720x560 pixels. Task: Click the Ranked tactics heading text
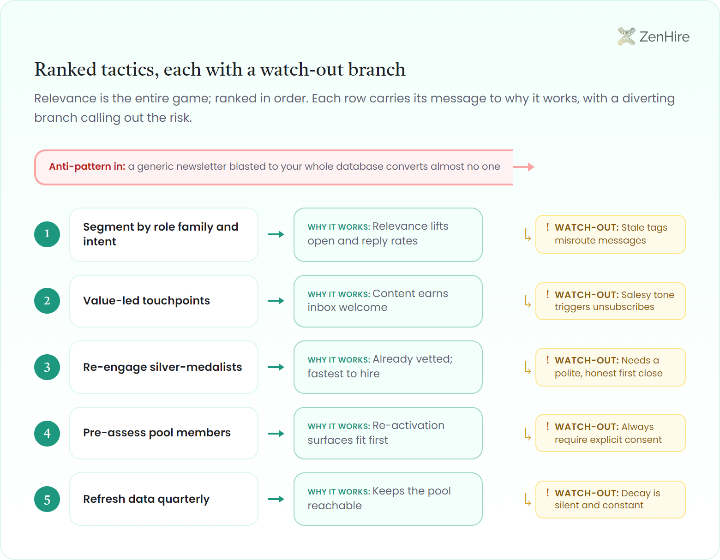220,70
